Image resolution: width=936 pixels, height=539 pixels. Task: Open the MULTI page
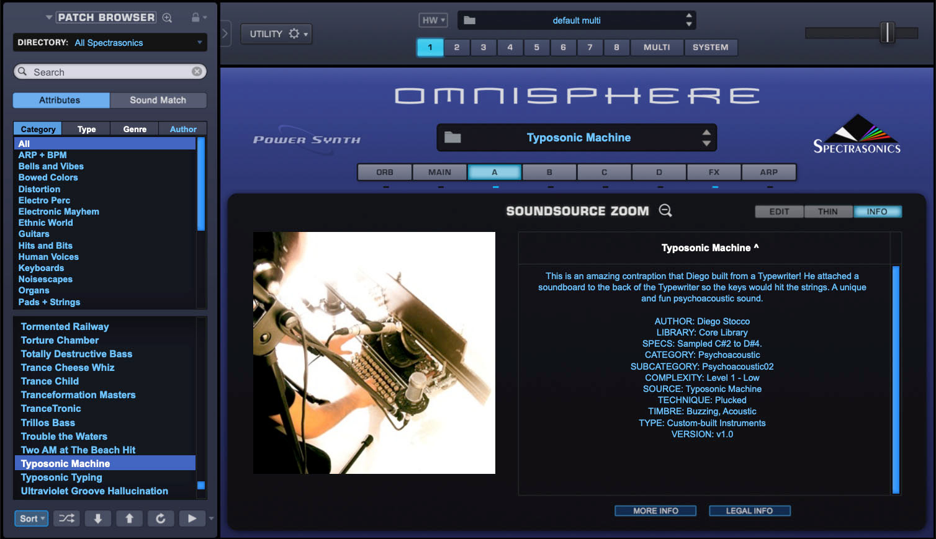point(657,47)
